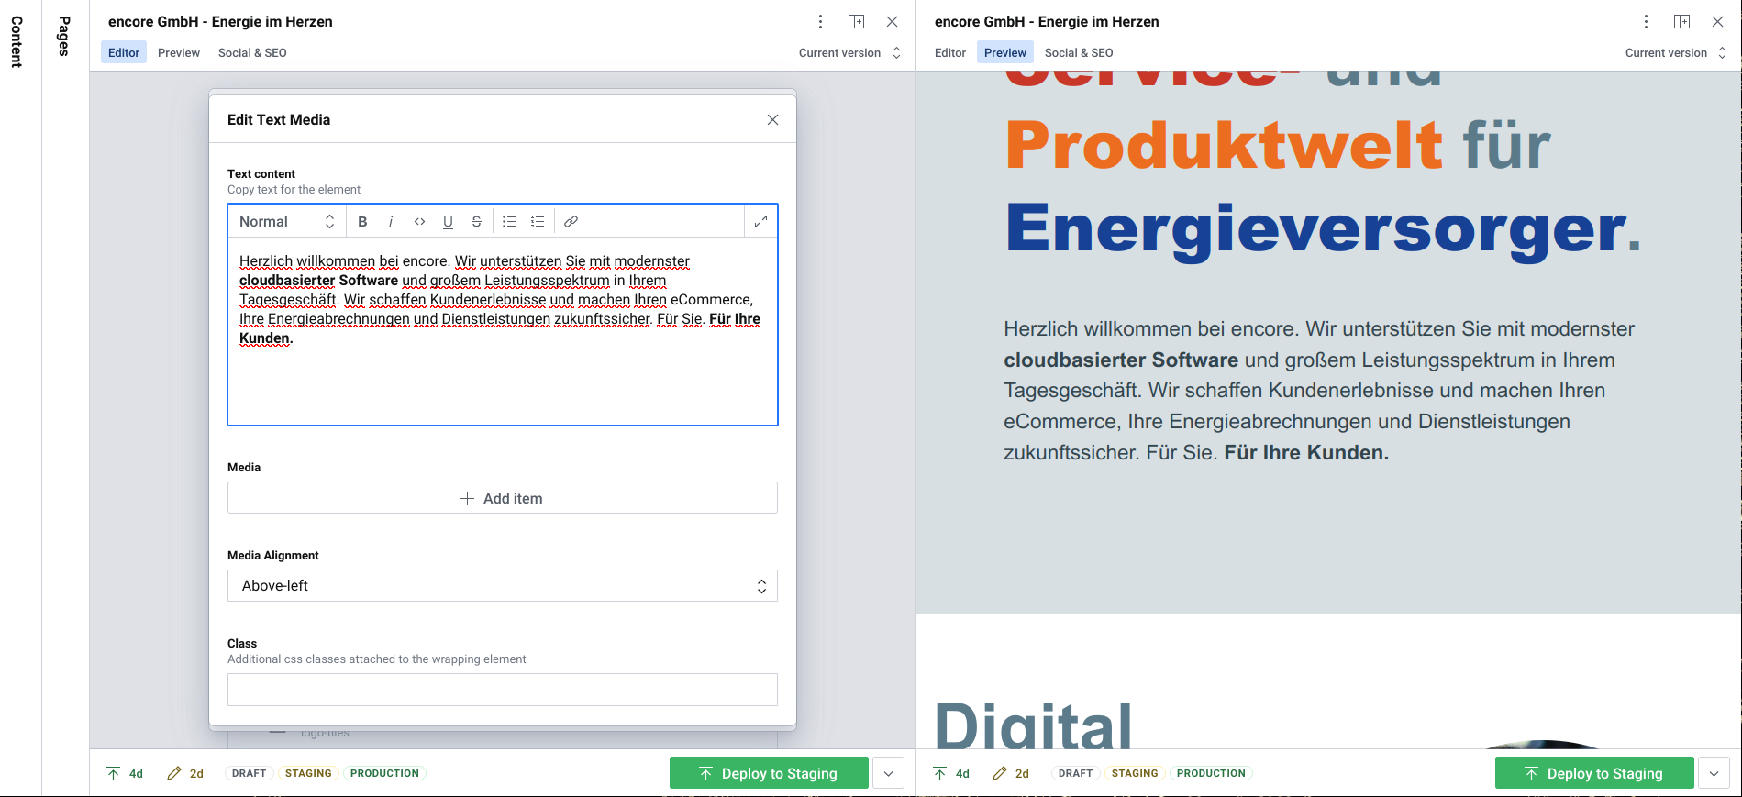Screen dimensions: 1742x797
Task: Click the Produktwelt heading word in preview
Action: coord(1224,145)
